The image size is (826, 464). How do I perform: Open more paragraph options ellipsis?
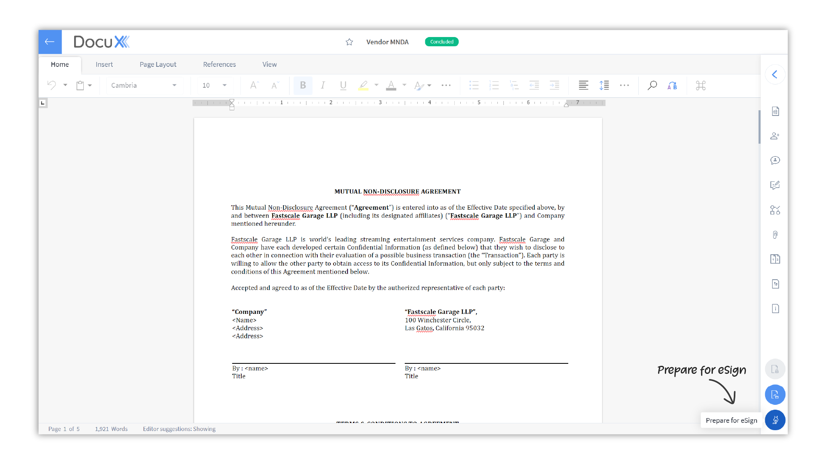[624, 85]
